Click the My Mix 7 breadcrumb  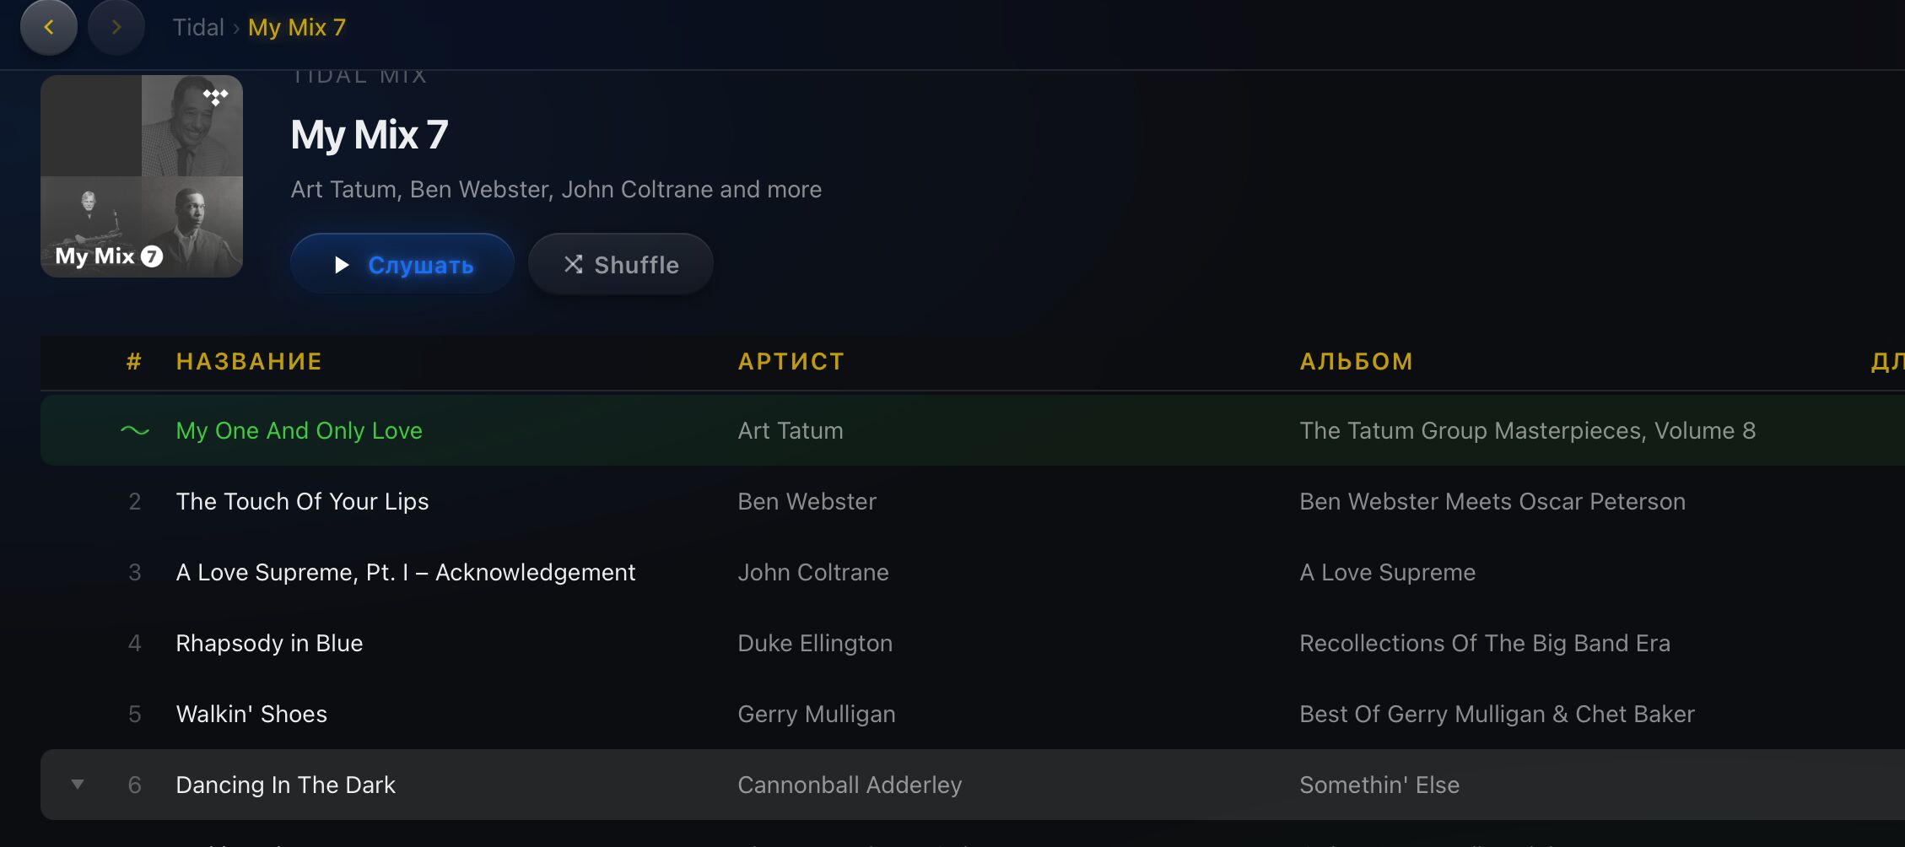click(x=296, y=28)
